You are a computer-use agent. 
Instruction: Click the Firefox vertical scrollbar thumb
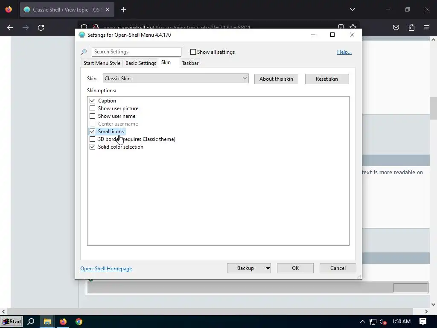[x=433, y=108]
